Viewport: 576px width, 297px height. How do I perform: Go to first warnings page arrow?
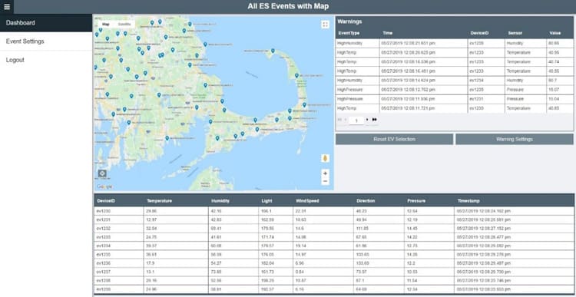339,120
